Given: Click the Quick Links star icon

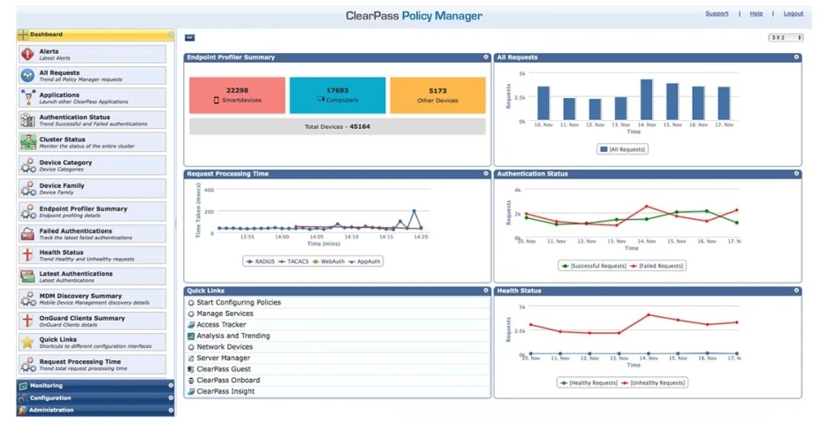Looking at the screenshot, I should [x=27, y=343].
